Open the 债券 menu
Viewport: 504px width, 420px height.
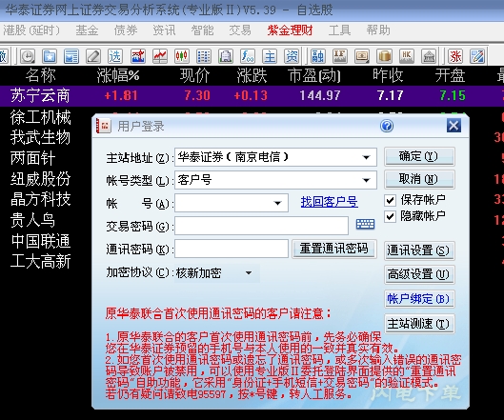[x=126, y=30]
